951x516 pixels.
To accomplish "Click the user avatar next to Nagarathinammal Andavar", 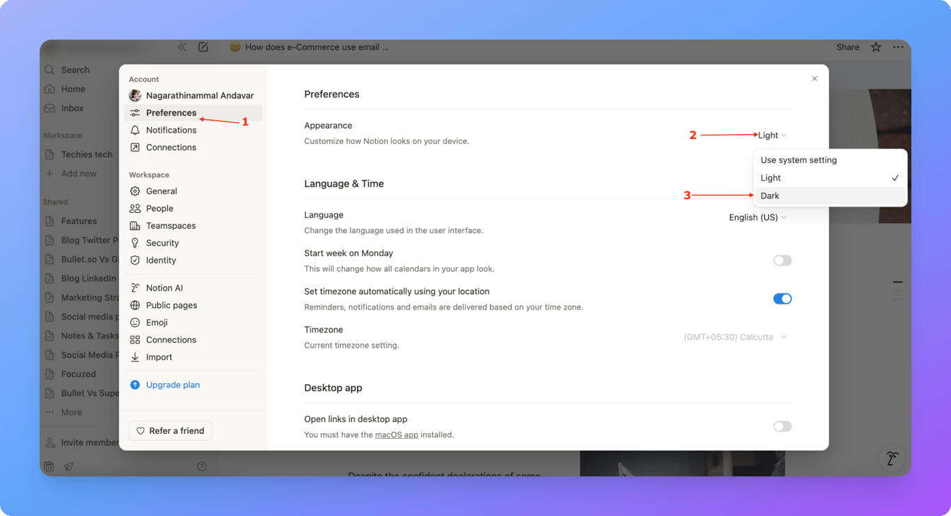I will 135,95.
